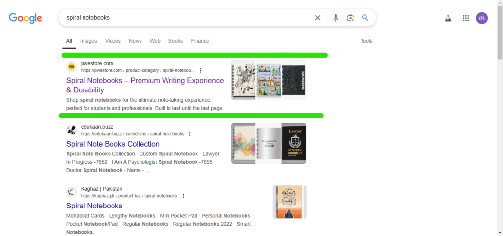Screen dimensions: 503x236
Task: Click the vertical page scrollbar thumb
Action: (500, 33)
